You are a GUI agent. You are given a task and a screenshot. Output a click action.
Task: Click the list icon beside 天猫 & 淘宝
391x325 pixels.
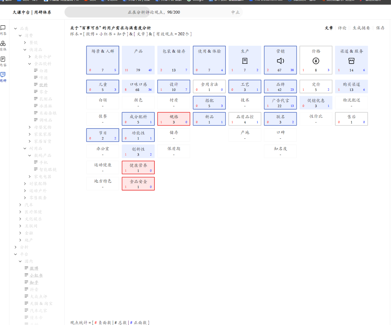26,303
